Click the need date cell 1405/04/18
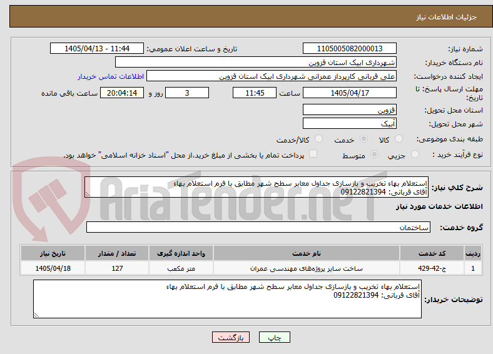Viewport: 493px width, 354px height. tap(53, 268)
